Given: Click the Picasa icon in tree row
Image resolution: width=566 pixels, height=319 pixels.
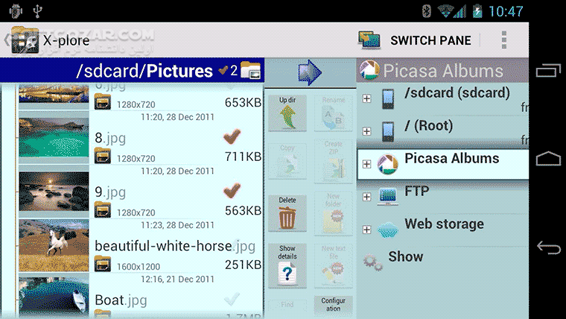Looking at the screenshot, I should pyautogui.click(x=388, y=164).
